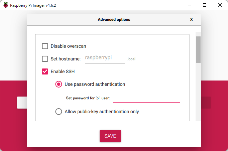Close the Advanced options dialog with X

(191, 19)
